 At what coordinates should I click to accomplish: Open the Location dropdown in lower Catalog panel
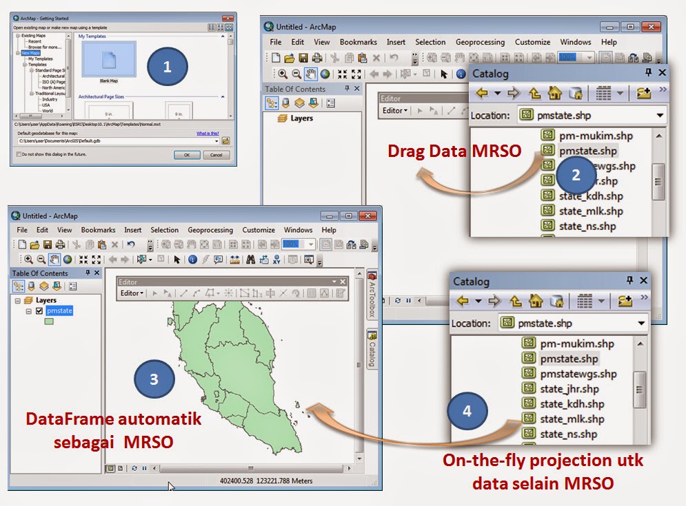tap(641, 324)
